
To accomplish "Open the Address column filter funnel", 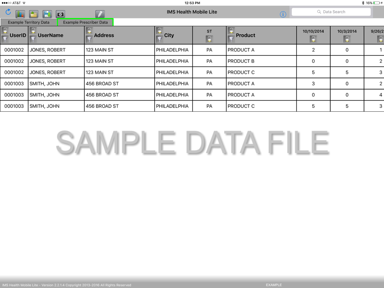I will [x=89, y=39].
